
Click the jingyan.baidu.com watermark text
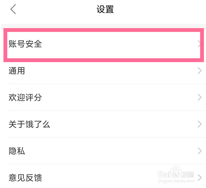[176, 181]
